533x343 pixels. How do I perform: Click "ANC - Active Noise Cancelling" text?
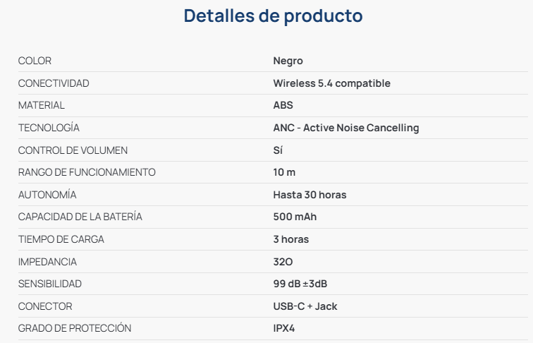(345, 128)
